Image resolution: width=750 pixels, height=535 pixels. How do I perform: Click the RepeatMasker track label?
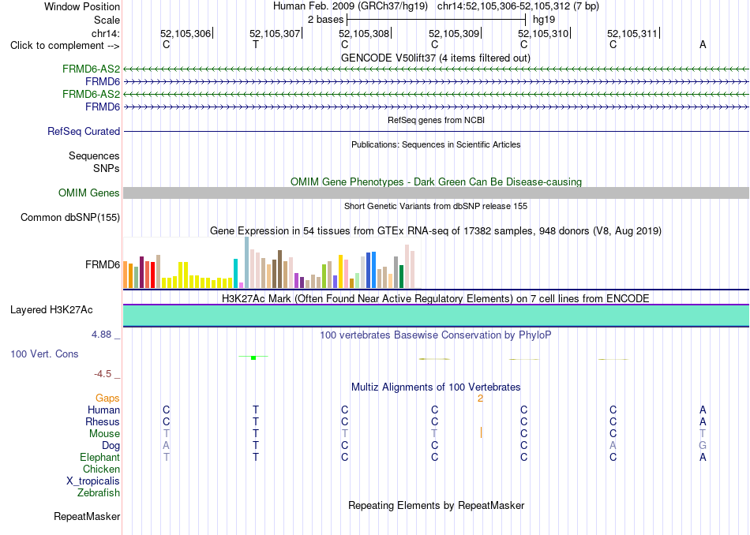click(87, 516)
